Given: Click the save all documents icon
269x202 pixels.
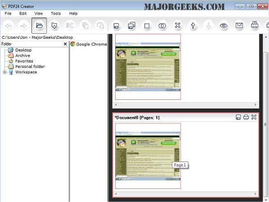Looking at the screenshot, I should (x=131, y=26).
